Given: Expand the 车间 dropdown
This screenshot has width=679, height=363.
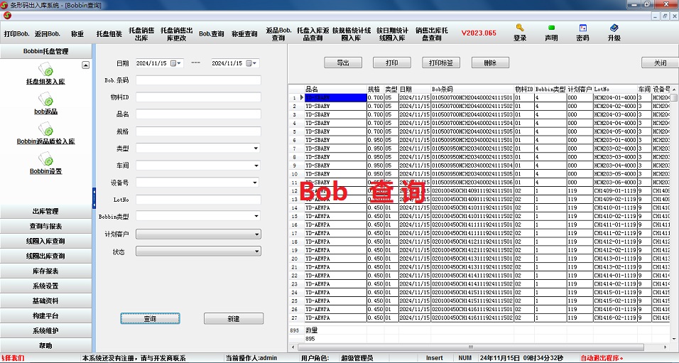Looking at the screenshot, I should pyautogui.click(x=256, y=166).
